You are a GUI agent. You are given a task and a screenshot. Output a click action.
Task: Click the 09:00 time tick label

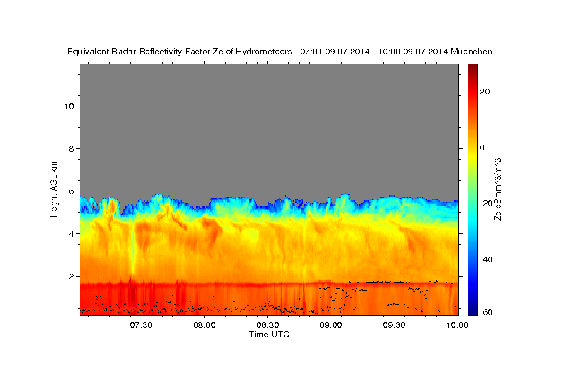331,326
